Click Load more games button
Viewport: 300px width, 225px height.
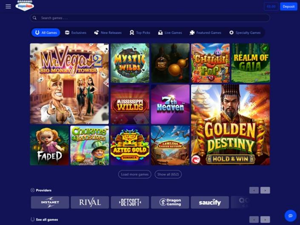click(135, 174)
